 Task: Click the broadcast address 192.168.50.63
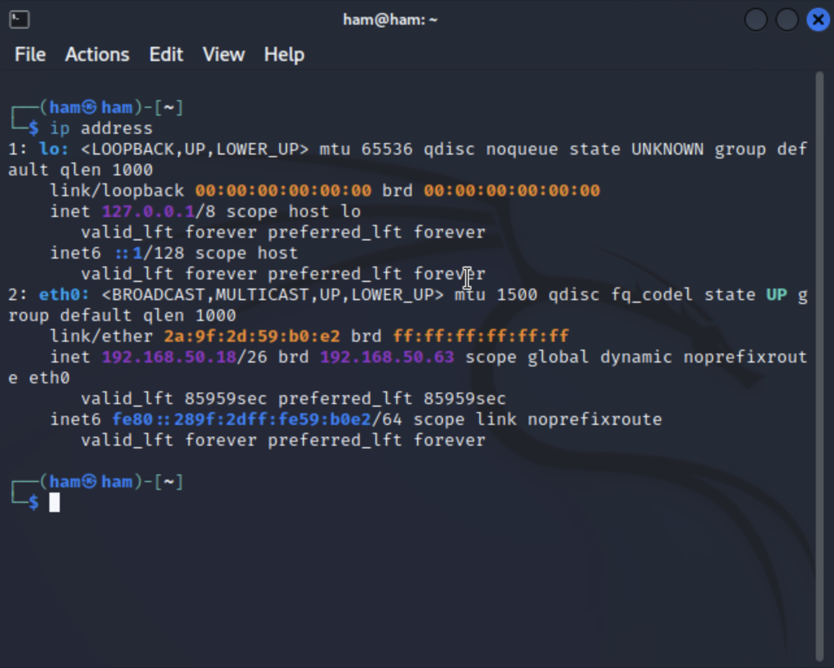tap(386, 357)
